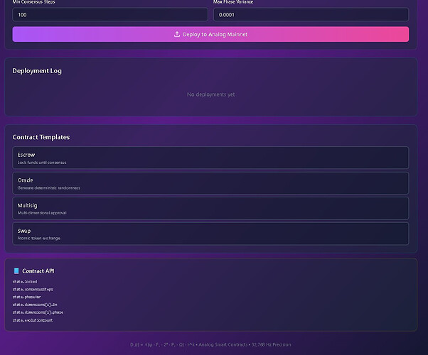Click the book icon beside Contract API
Viewport: 428px width, 355px height.
click(16, 271)
